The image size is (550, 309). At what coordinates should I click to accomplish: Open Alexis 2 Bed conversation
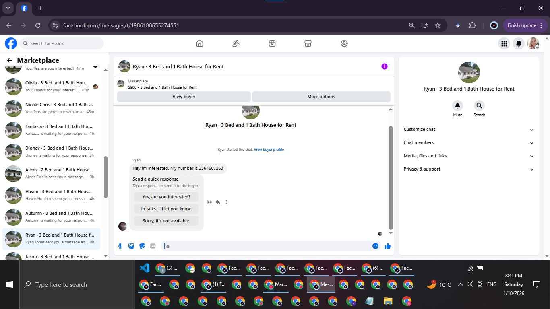[x=52, y=173]
